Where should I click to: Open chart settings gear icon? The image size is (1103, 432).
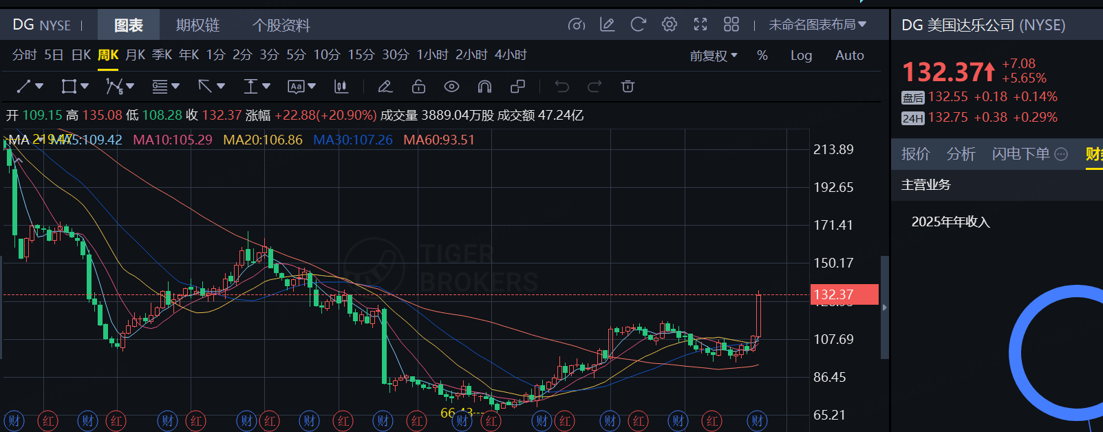(669, 25)
